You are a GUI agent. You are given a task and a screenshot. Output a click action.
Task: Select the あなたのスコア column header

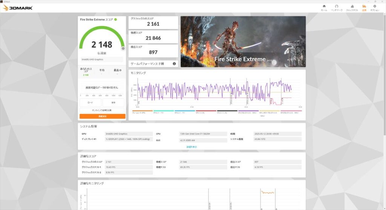pyautogui.click(x=86, y=70)
